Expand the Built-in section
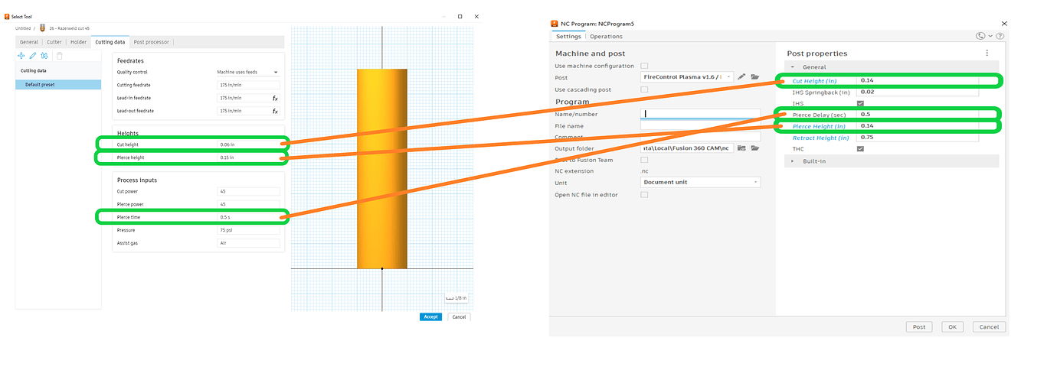 click(x=793, y=161)
